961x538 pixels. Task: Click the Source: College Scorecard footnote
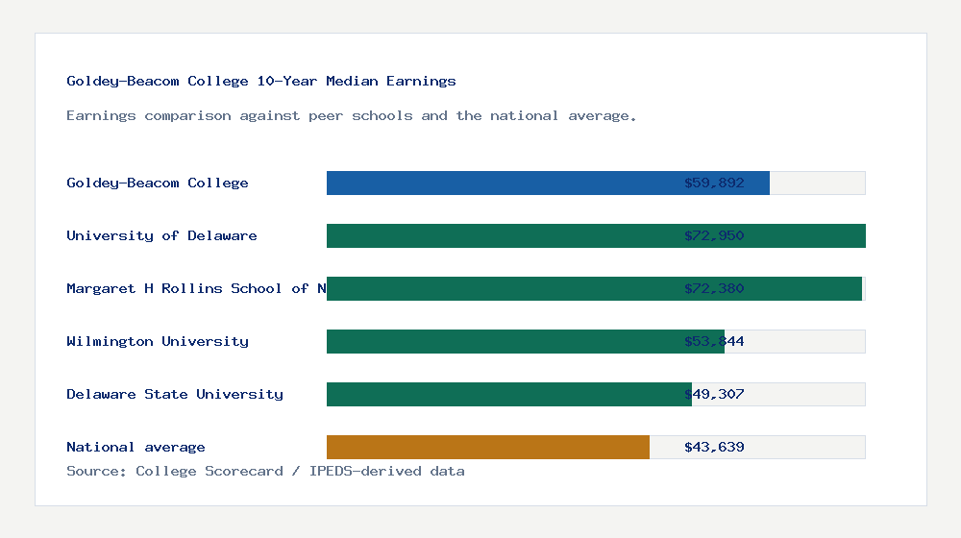pyautogui.click(x=265, y=471)
